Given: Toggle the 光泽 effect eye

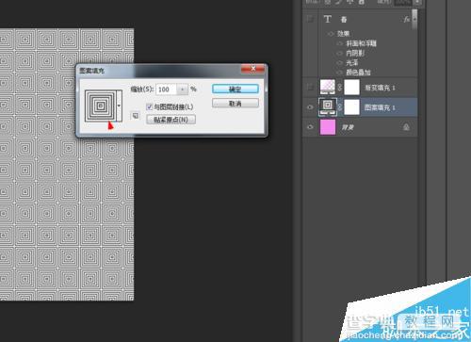Looking at the screenshot, I should (x=339, y=63).
